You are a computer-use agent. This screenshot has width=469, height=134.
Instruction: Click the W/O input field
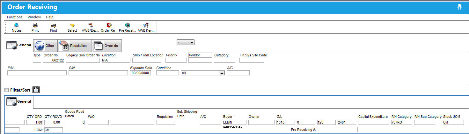coord(98,122)
